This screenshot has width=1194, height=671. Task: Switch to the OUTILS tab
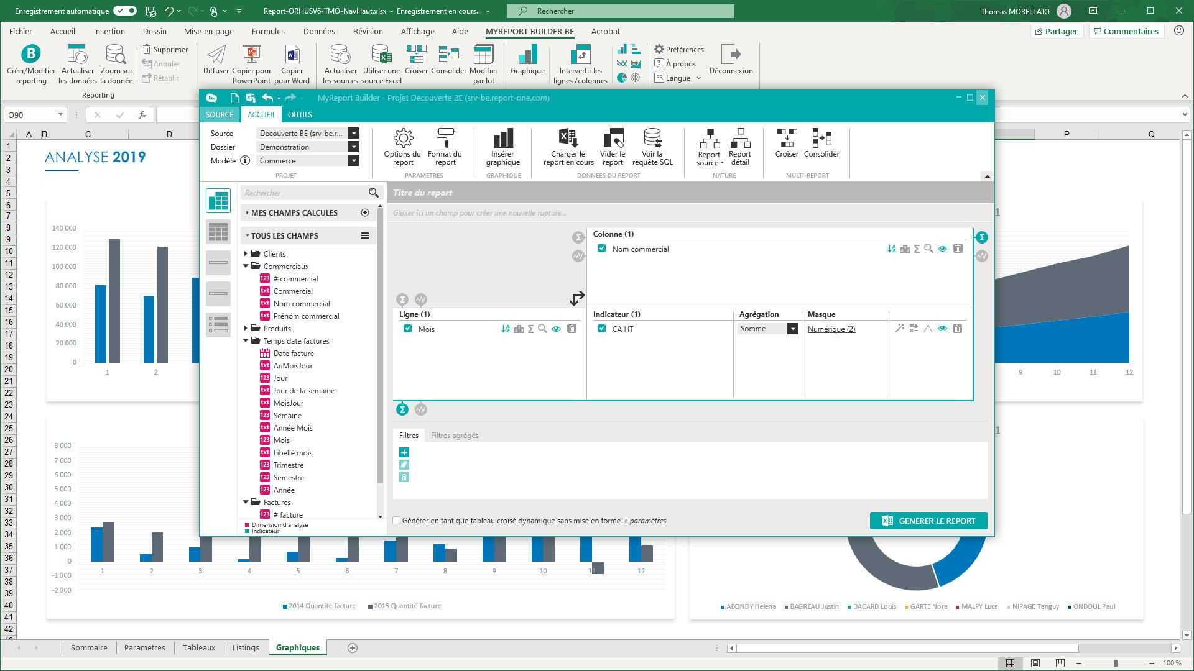coord(300,114)
